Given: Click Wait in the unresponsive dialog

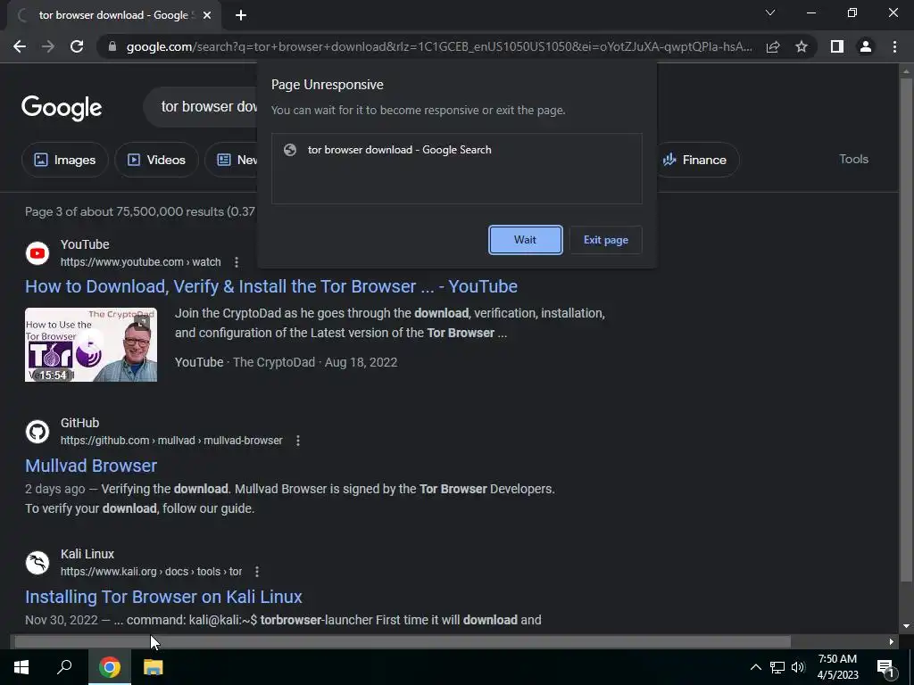Looking at the screenshot, I should point(525,240).
